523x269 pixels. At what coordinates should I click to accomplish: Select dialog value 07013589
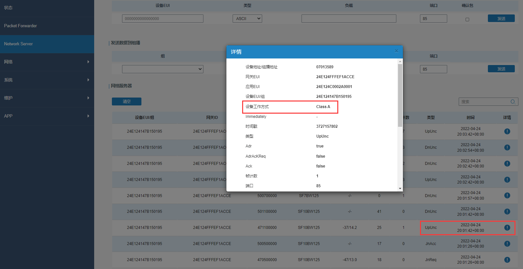[325, 67]
